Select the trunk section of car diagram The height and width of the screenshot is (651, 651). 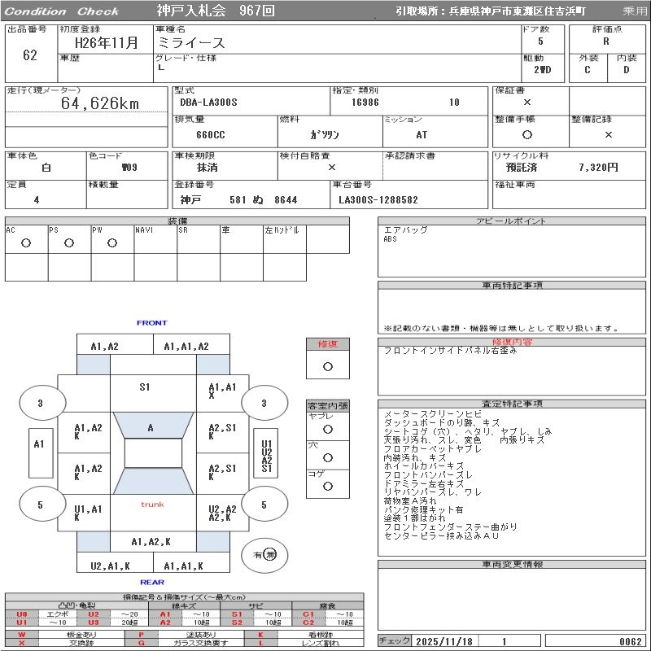click(x=152, y=505)
